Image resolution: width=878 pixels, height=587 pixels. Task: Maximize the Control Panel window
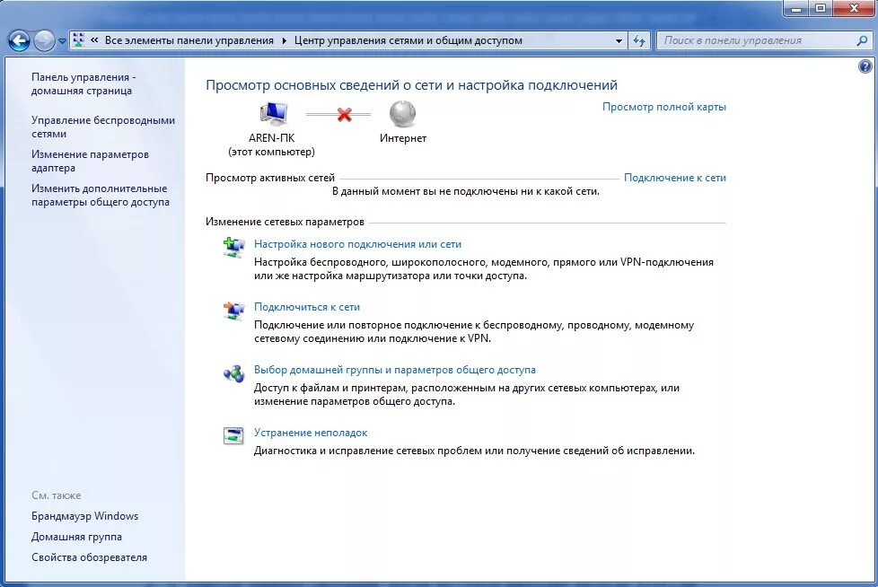[821, 8]
